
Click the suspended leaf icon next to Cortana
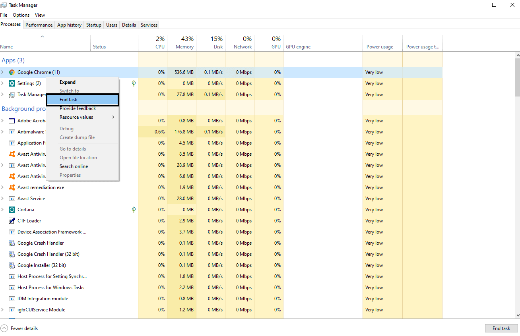[x=134, y=209]
